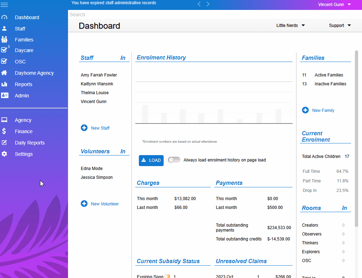This screenshot has width=362, height=278.
Task: Click the Finance dollar sign icon
Action: 4,131
